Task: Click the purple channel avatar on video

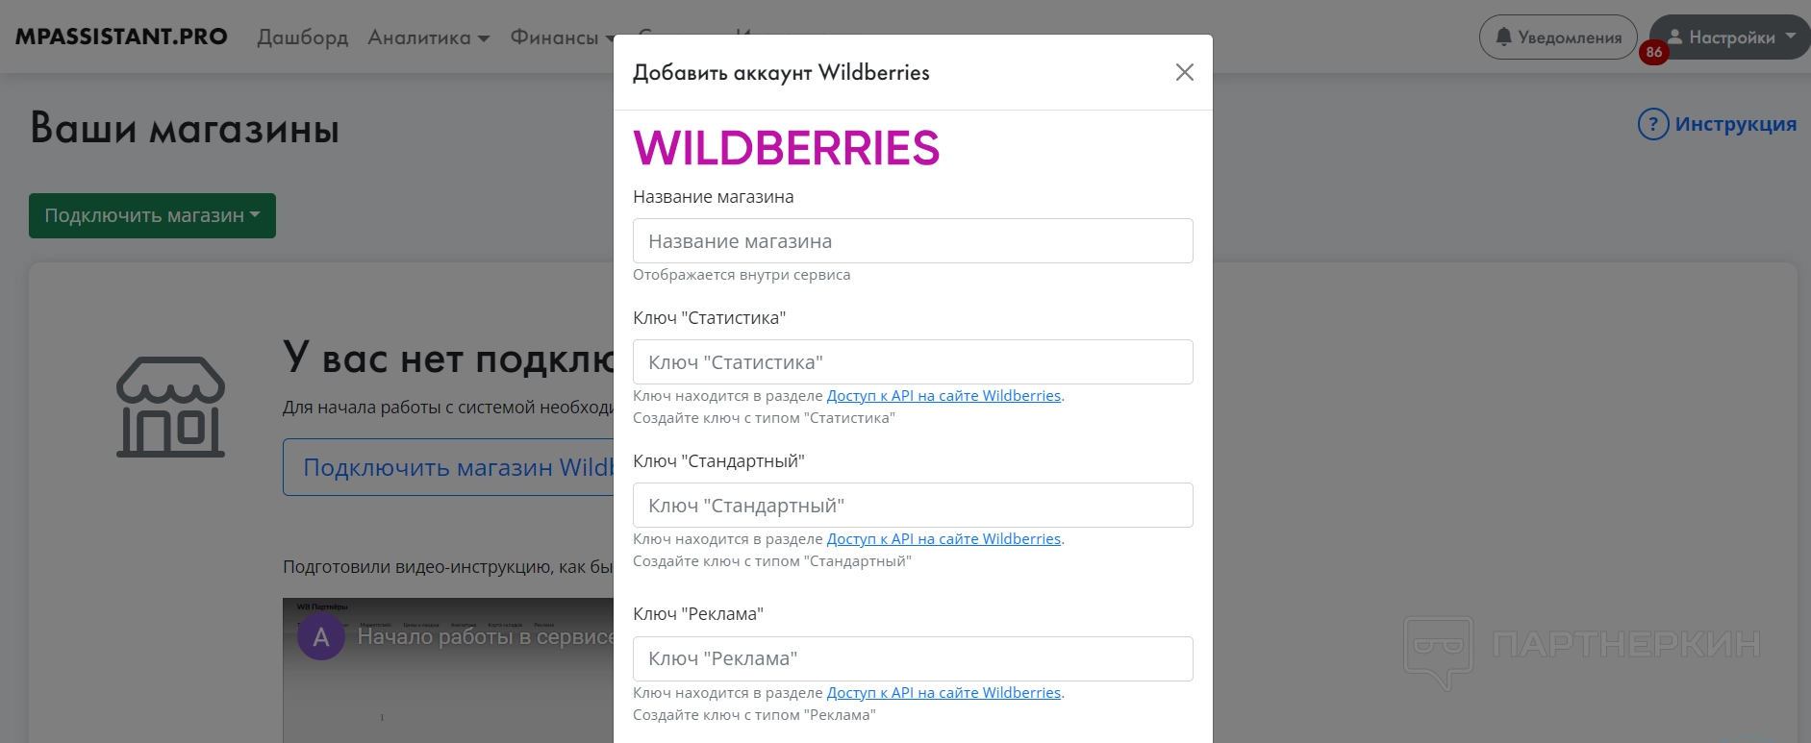Action: pos(321,636)
